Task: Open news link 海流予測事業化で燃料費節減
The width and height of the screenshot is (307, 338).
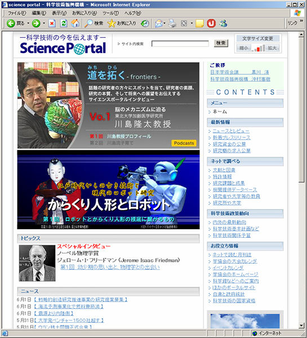Action: tap(69, 306)
